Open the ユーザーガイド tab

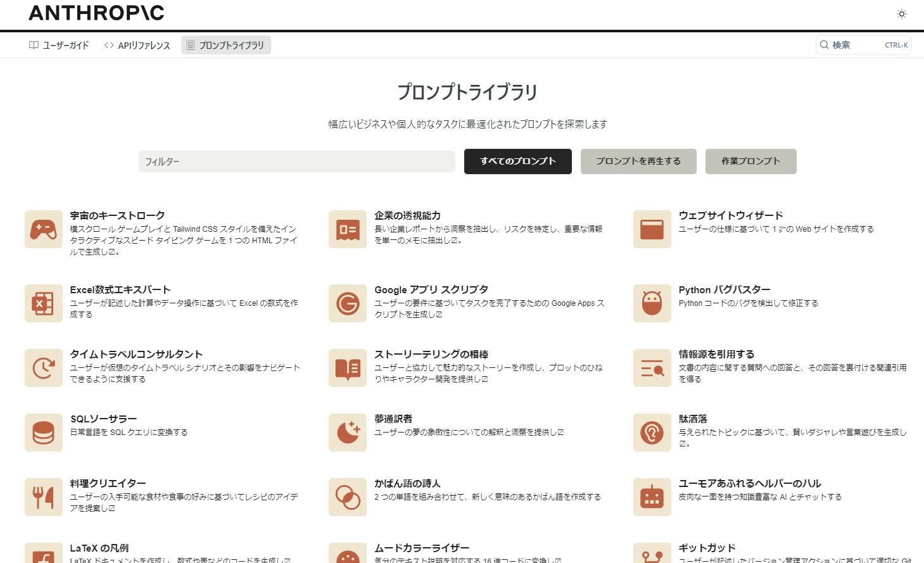[59, 45]
